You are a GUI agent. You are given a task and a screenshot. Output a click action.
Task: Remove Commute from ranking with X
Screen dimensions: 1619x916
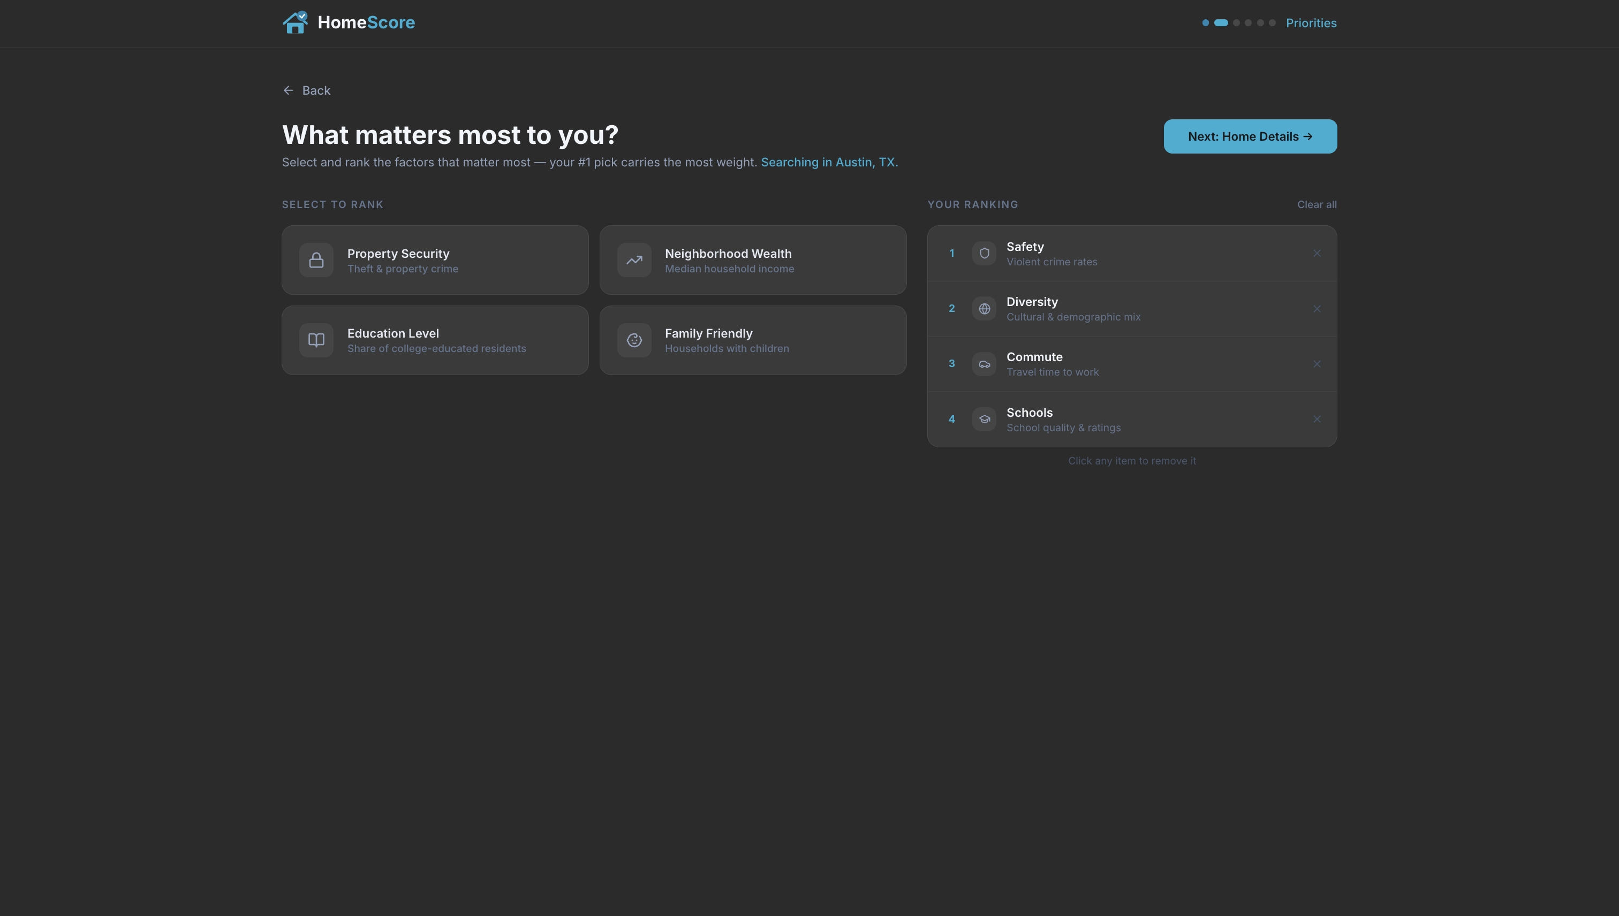pos(1316,364)
